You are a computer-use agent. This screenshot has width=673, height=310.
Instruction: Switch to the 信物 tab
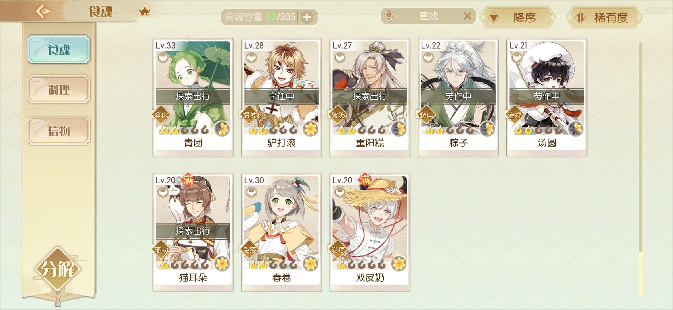[59, 131]
